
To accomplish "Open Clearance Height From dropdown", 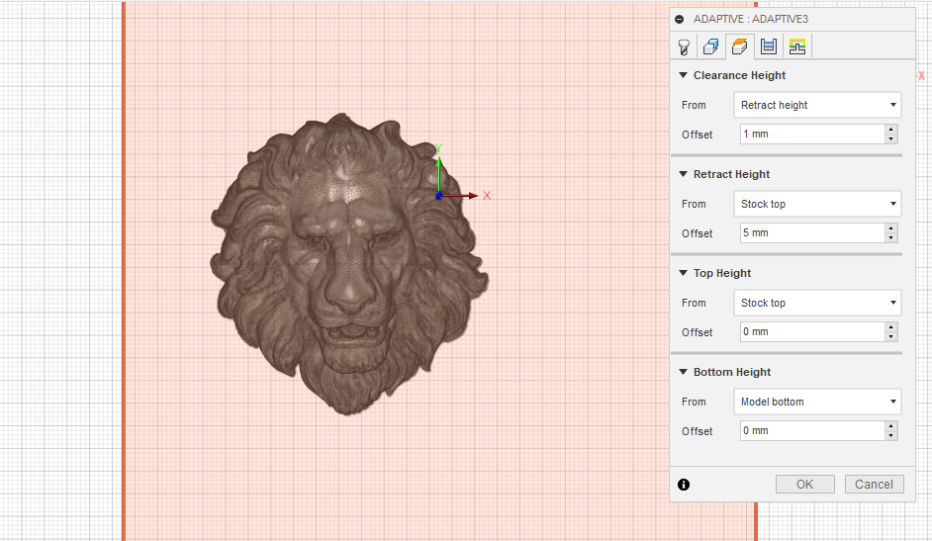I will [x=817, y=105].
